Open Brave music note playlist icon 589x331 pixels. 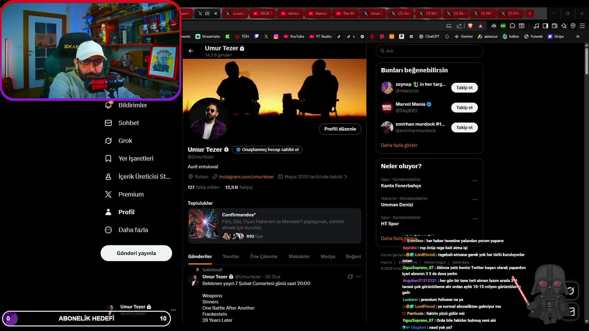tap(536, 26)
